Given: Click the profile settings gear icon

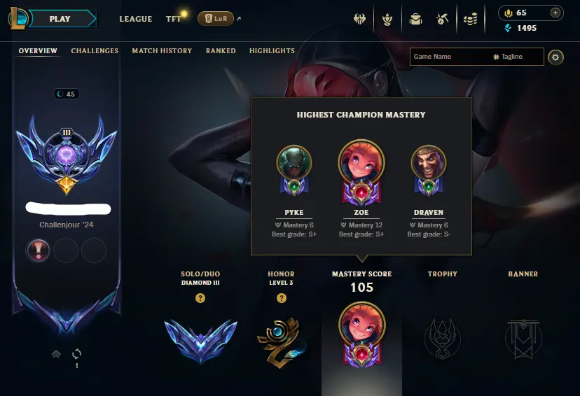Looking at the screenshot, I should coord(555,57).
